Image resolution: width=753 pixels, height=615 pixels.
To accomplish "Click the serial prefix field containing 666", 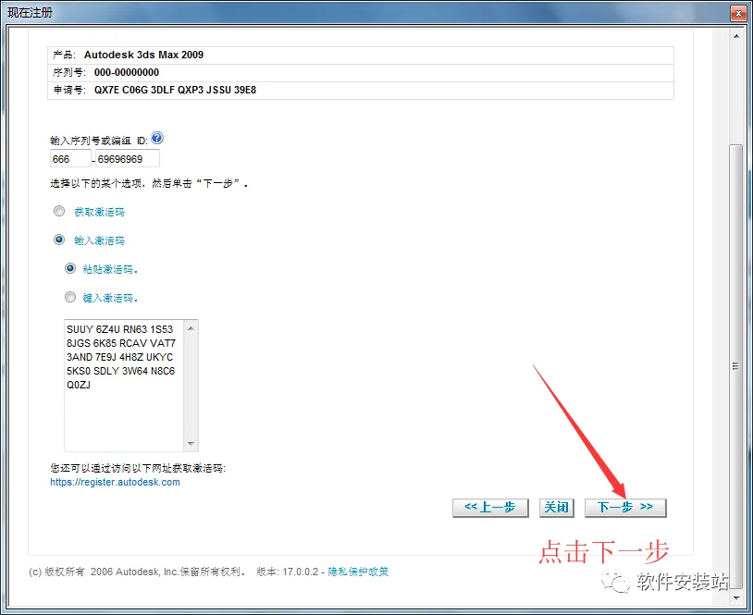I will (x=70, y=159).
